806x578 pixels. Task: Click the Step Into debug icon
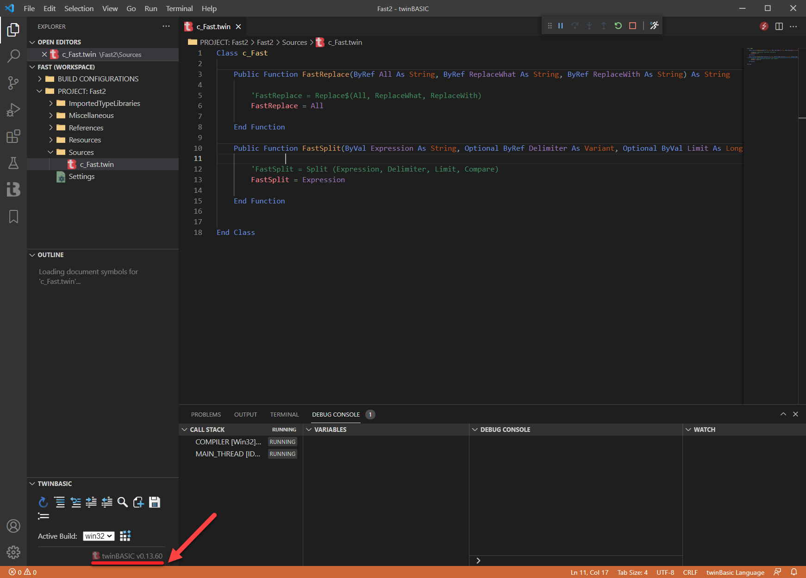coord(589,26)
